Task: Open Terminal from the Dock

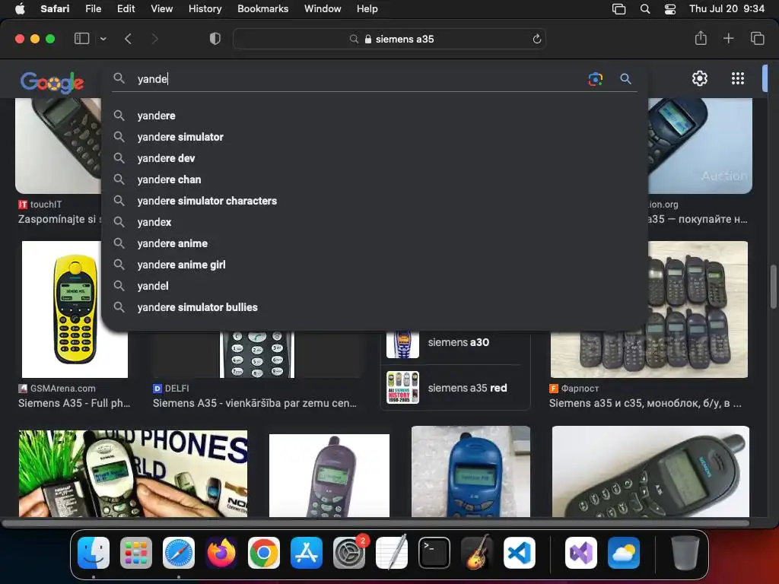Action: tap(434, 553)
